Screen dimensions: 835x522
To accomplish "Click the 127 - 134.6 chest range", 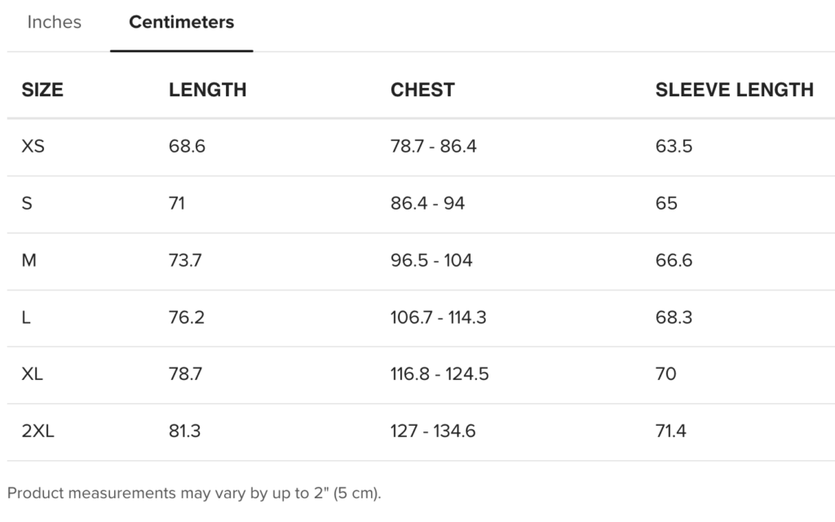I will pyautogui.click(x=433, y=431).
